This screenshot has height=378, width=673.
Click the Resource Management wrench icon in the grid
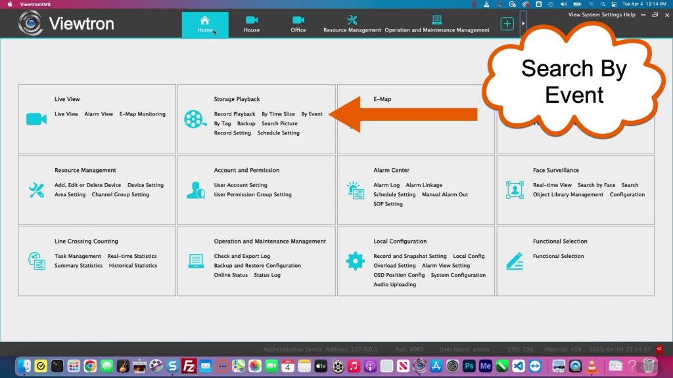click(37, 190)
